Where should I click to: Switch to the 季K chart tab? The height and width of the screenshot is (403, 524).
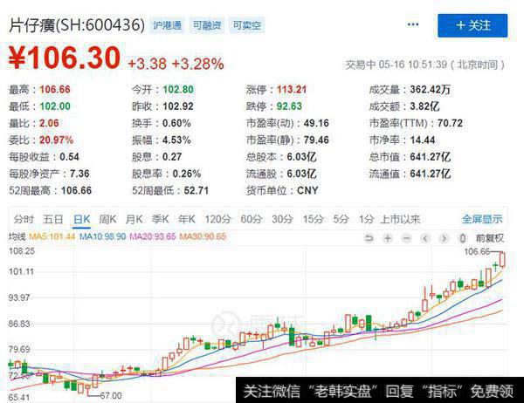click(161, 219)
